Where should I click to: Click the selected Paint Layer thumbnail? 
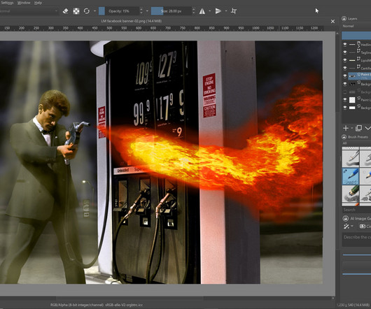coord(352,76)
